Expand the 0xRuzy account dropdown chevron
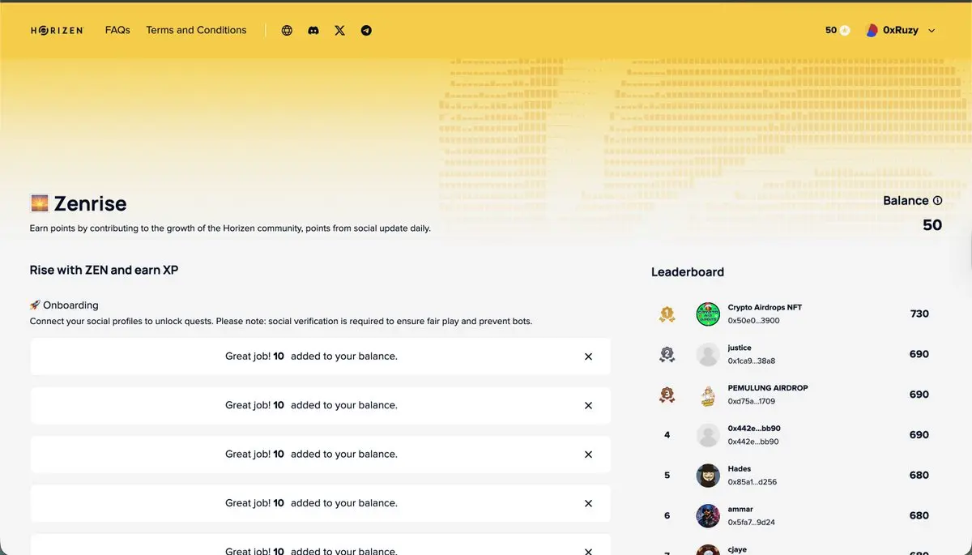 932,31
